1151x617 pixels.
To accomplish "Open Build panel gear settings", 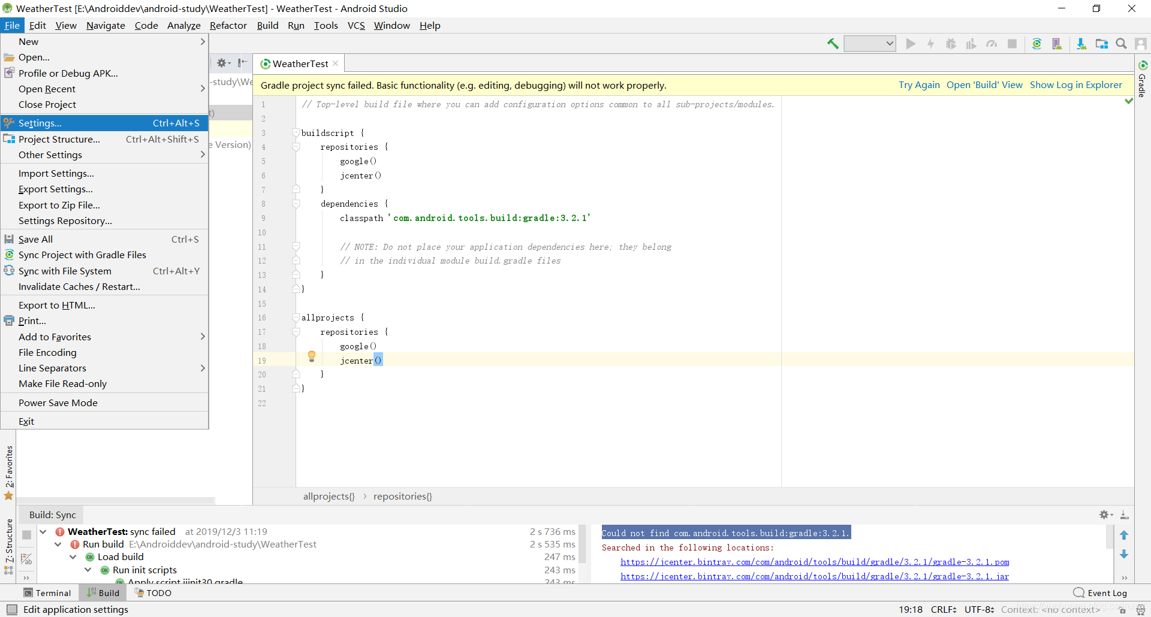I will click(x=1105, y=515).
